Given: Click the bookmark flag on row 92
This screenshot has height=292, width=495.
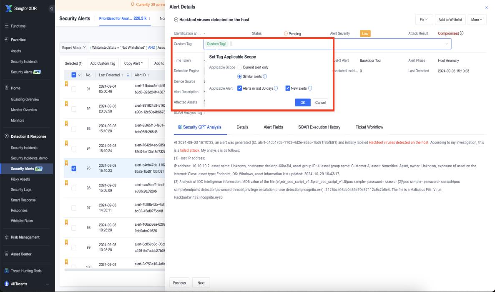Looking at the screenshot, I should click(x=66, y=103).
